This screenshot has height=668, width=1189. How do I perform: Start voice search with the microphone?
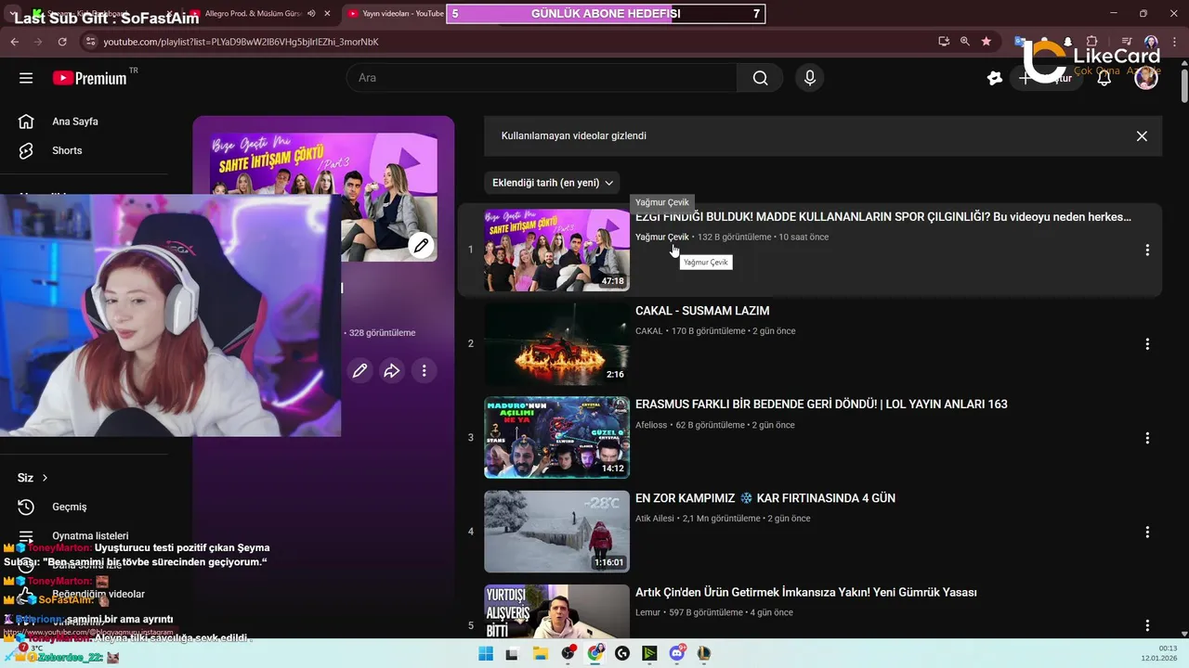pyautogui.click(x=810, y=78)
